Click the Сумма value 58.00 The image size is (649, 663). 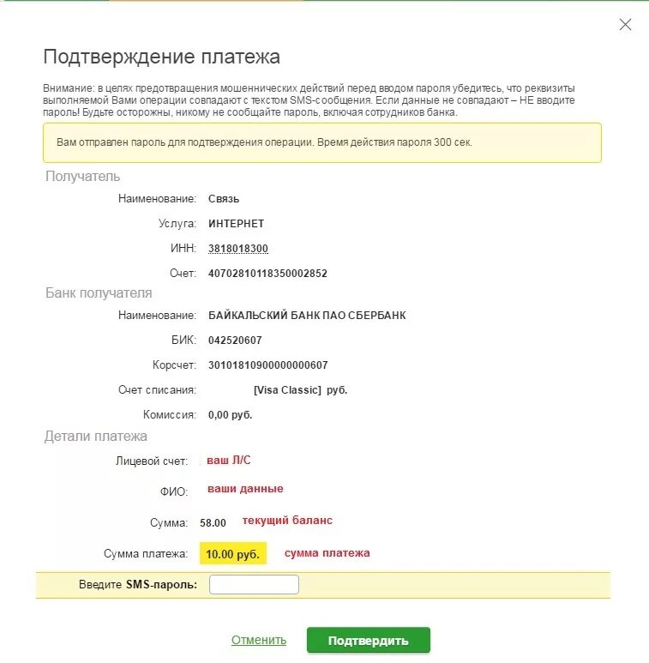213,523
